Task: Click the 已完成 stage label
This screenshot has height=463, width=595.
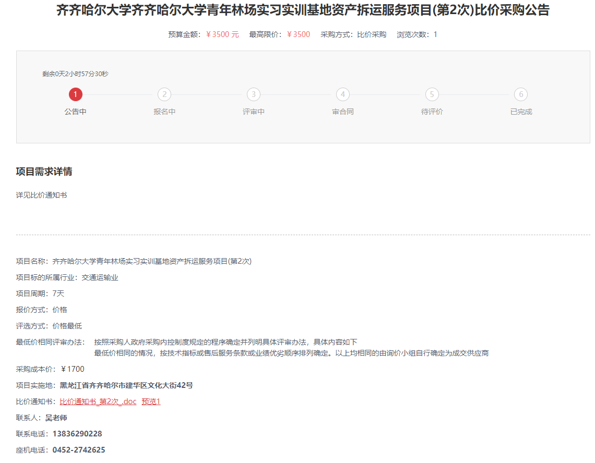Action: (x=521, y=112)
